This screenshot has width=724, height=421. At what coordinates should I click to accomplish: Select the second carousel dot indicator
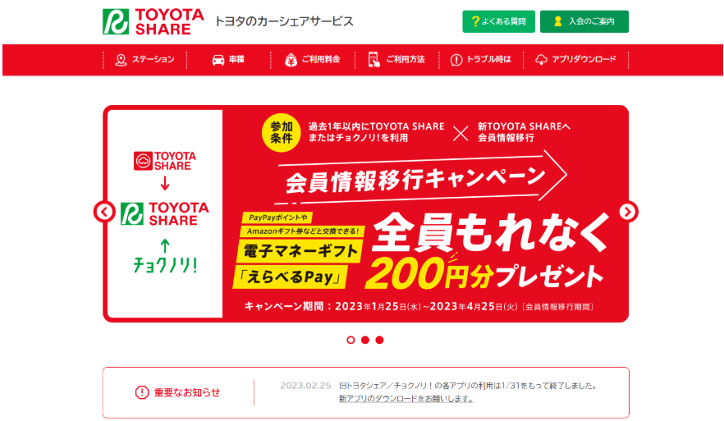coord(365,341)
